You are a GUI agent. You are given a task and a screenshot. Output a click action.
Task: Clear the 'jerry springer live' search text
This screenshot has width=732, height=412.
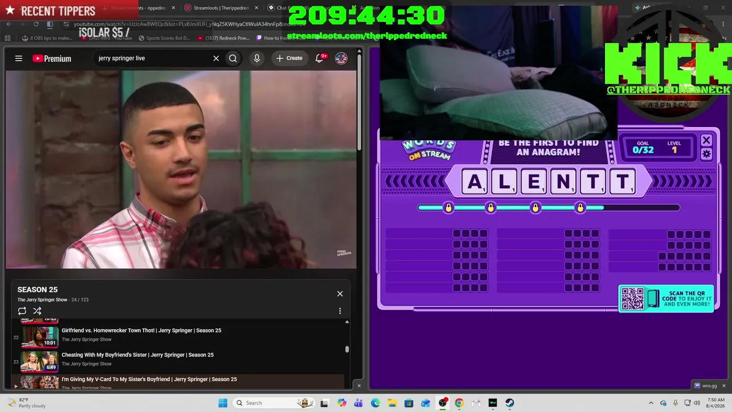(x=216, y=58)
